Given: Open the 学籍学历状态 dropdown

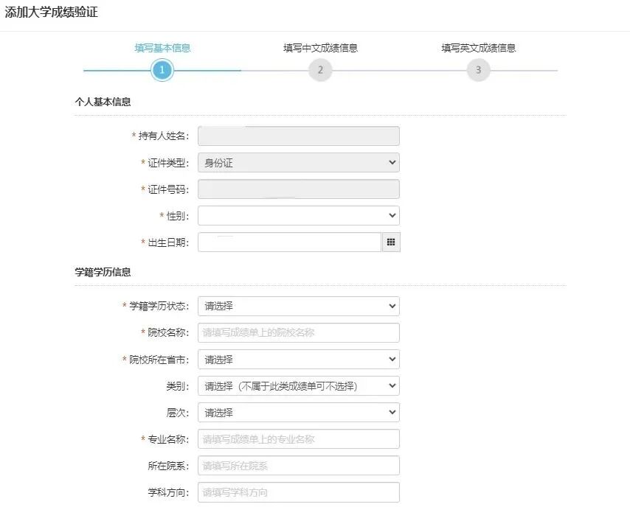Looking at the screenshot, I should 299,306.
